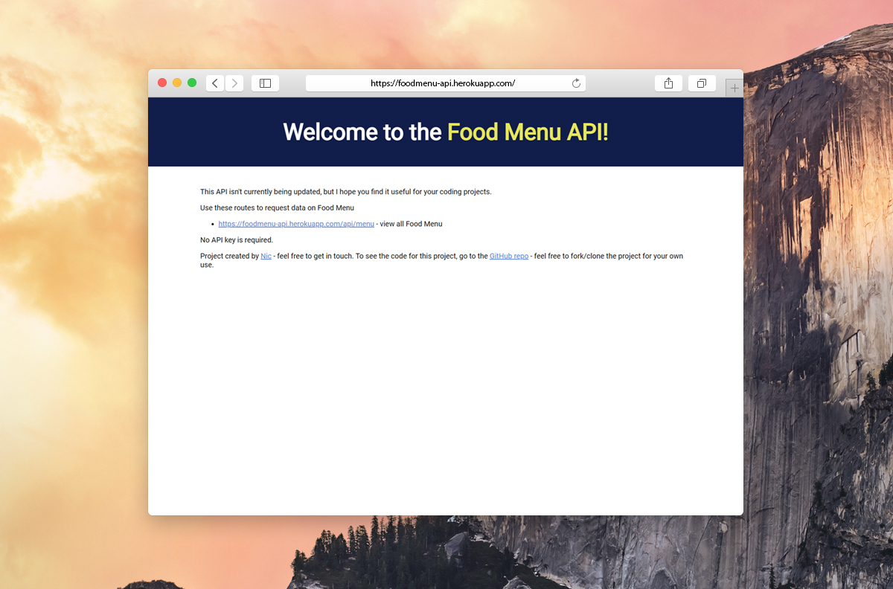The height and width of the screenshot is (589, 893).
Task: Click the 'This API isn't currently being updated' paragraph
Action: [346, 192]
